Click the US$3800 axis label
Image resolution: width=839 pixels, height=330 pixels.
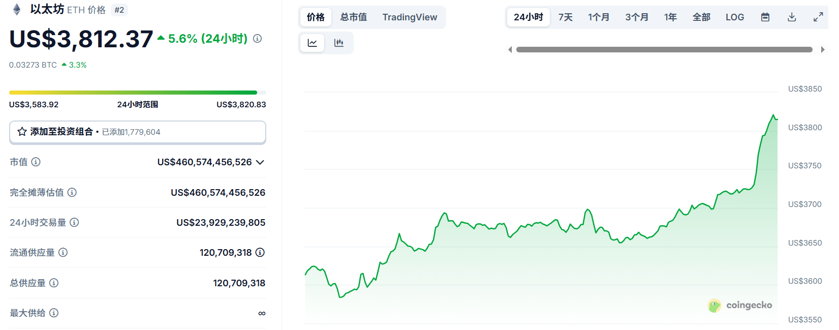point(805,127)
